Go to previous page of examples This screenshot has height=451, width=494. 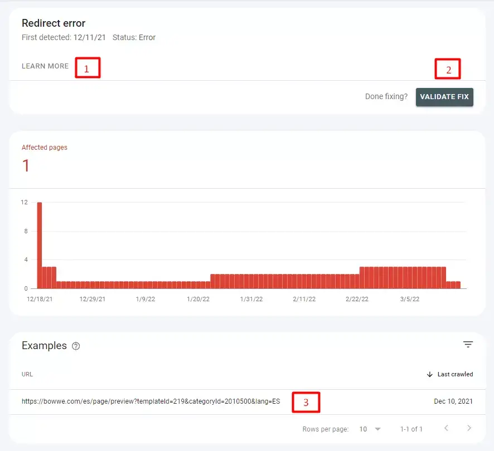click(446, 428)
